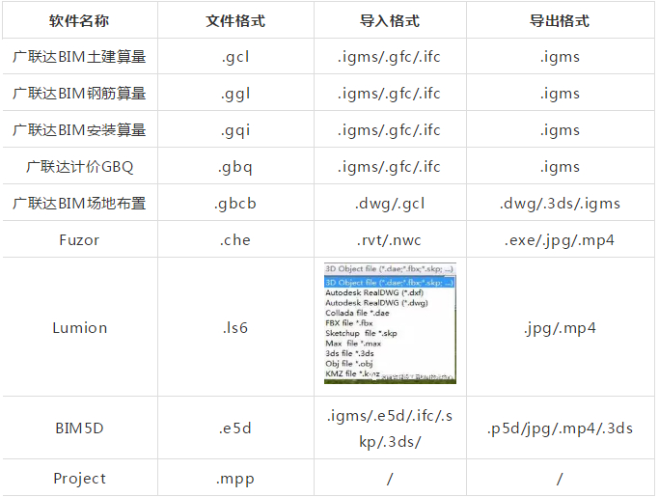Screen dimensions: 659x497
Task: Click the .p5d/jpg/.mp4/.3ds export cell
Action: click(x=560, y=428)
